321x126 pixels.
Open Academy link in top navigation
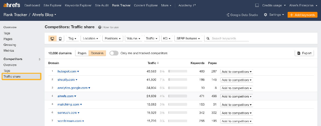tap(187, 5)
